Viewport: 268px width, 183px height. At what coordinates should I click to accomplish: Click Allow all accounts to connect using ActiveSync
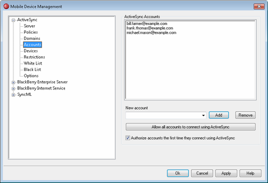[x=191, y=127]
